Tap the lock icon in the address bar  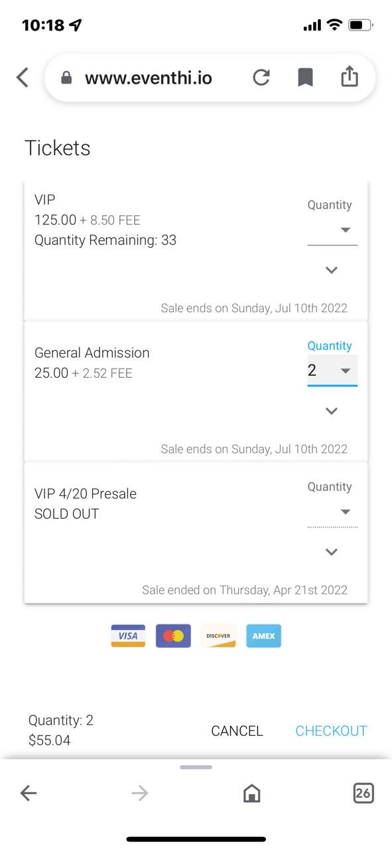[66, 78]
